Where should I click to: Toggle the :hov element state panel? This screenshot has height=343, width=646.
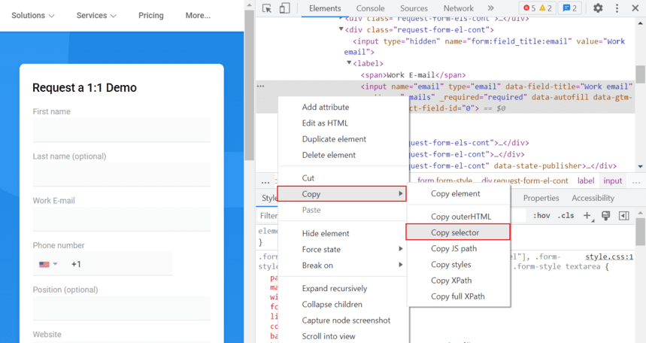540,216
